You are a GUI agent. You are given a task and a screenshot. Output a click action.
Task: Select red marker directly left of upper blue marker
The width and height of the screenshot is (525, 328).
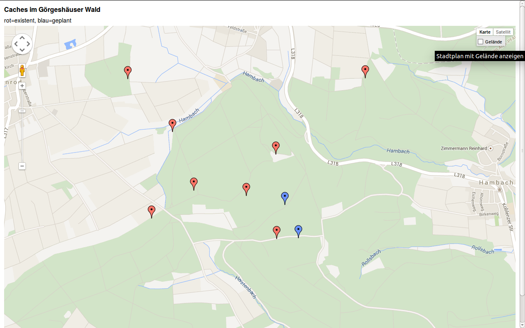pyautogui.click(x=246, y=189)
